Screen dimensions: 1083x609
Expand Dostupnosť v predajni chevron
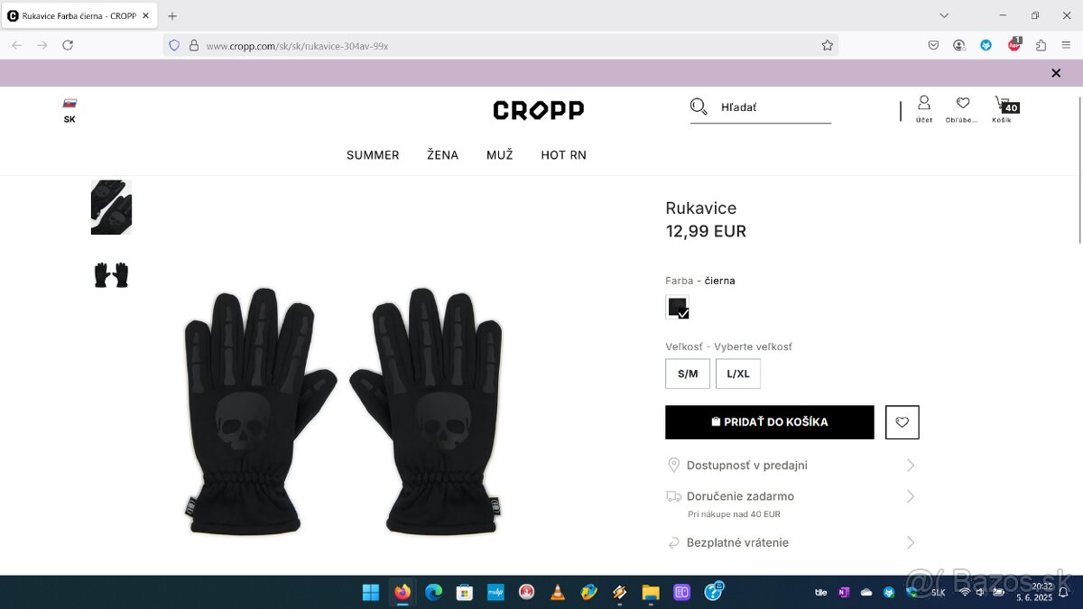pos(911,466)
